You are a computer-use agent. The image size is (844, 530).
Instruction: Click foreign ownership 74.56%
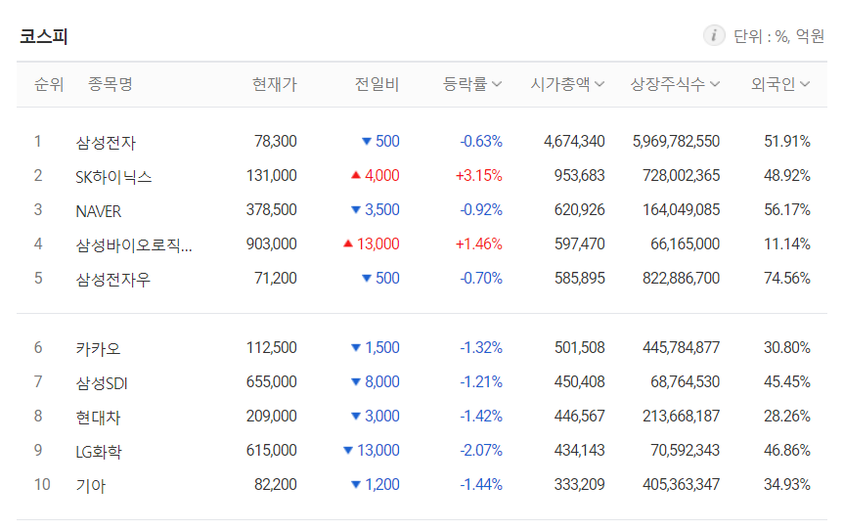(x=787, y=278)
